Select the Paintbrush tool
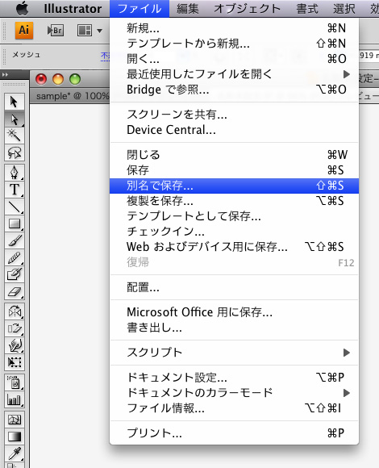This screenshot has height=468, width=379. [x=15, y=240]
